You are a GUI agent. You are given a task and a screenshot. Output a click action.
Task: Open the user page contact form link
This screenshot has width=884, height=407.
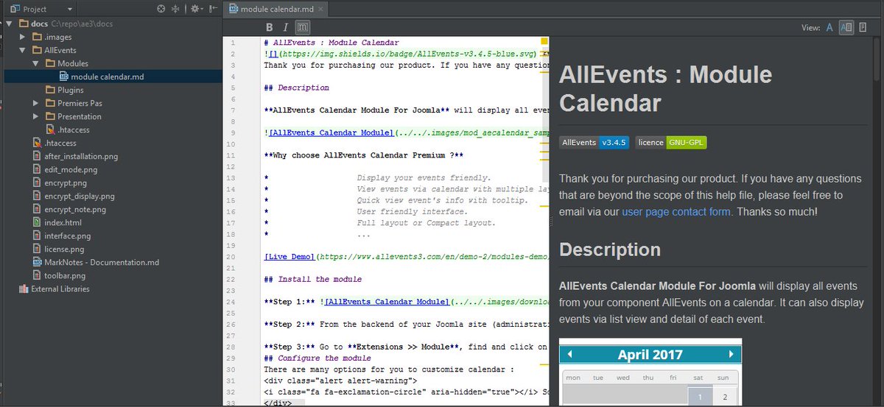coord(676,211)
